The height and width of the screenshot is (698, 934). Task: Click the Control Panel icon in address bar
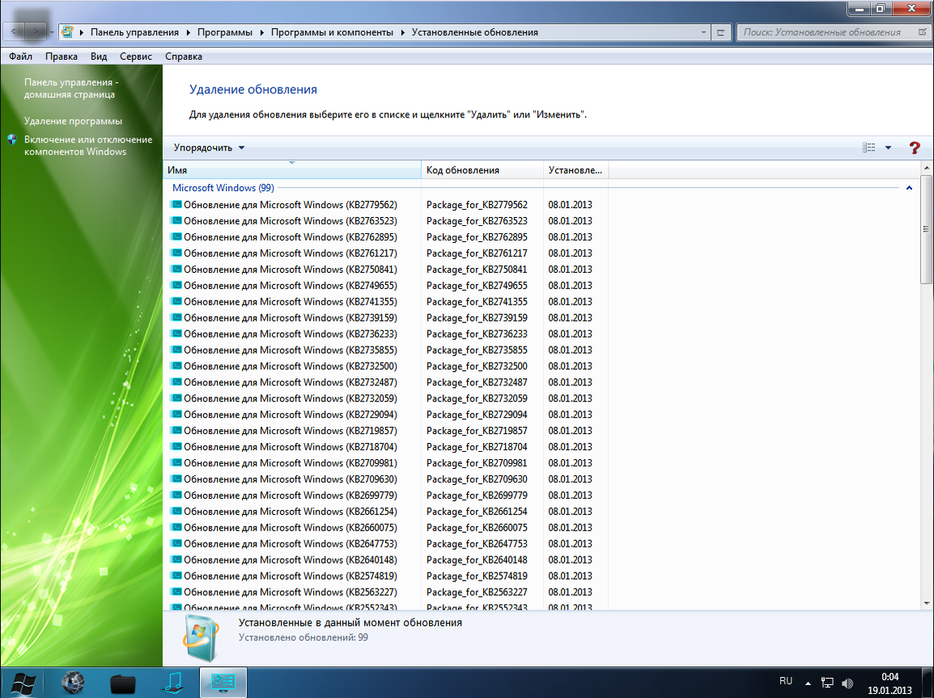(x=67, y=32)
